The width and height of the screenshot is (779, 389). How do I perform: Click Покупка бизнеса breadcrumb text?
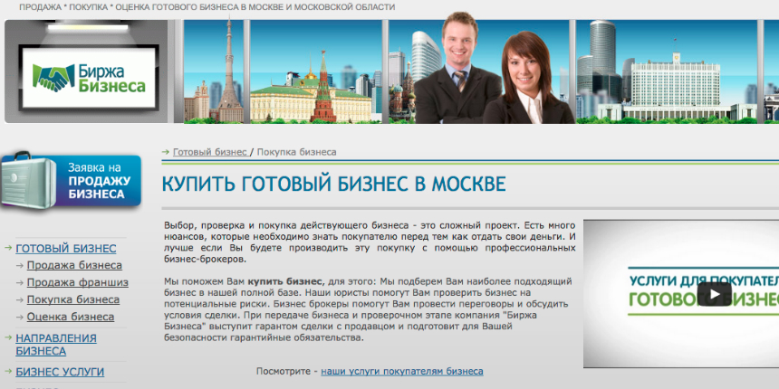pyautogui.click(x=296, y=152)
